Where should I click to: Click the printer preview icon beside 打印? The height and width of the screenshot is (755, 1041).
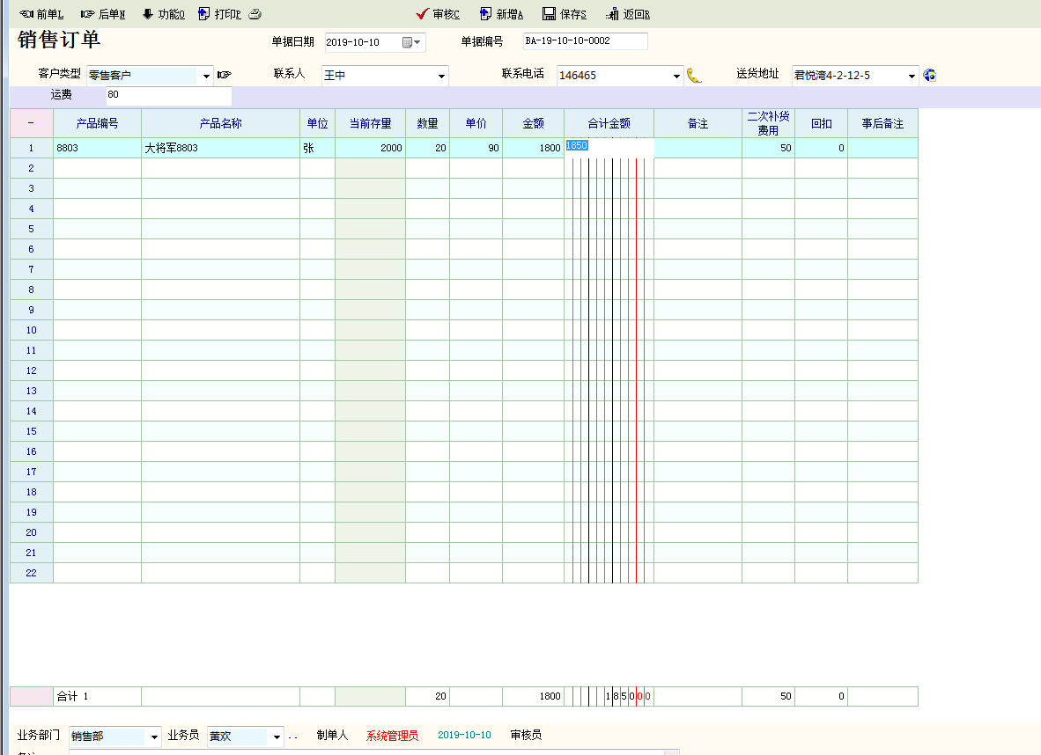[255, 14]
